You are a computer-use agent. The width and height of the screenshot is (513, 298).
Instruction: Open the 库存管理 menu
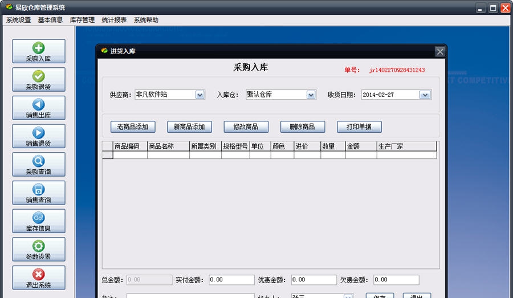pos(82,20)
